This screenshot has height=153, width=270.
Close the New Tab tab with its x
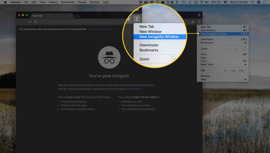71,16
